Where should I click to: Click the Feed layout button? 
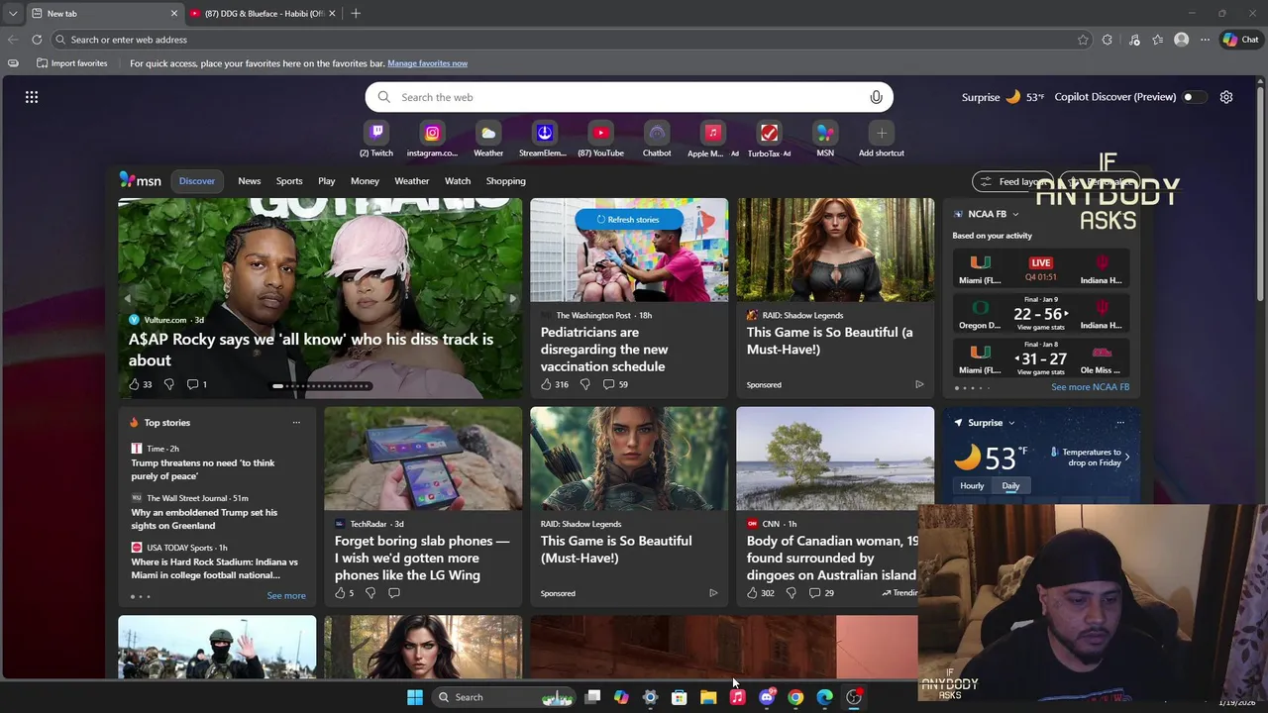click(x=1013, y=182)
